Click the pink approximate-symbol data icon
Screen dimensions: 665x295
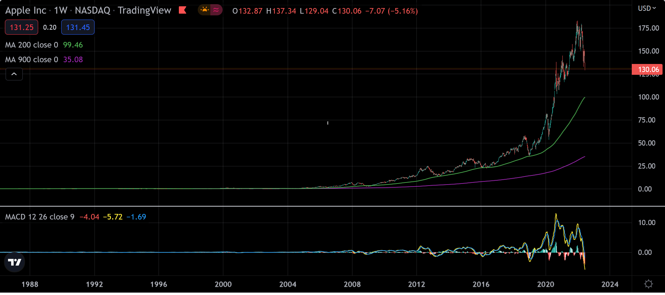click(216, 10)
